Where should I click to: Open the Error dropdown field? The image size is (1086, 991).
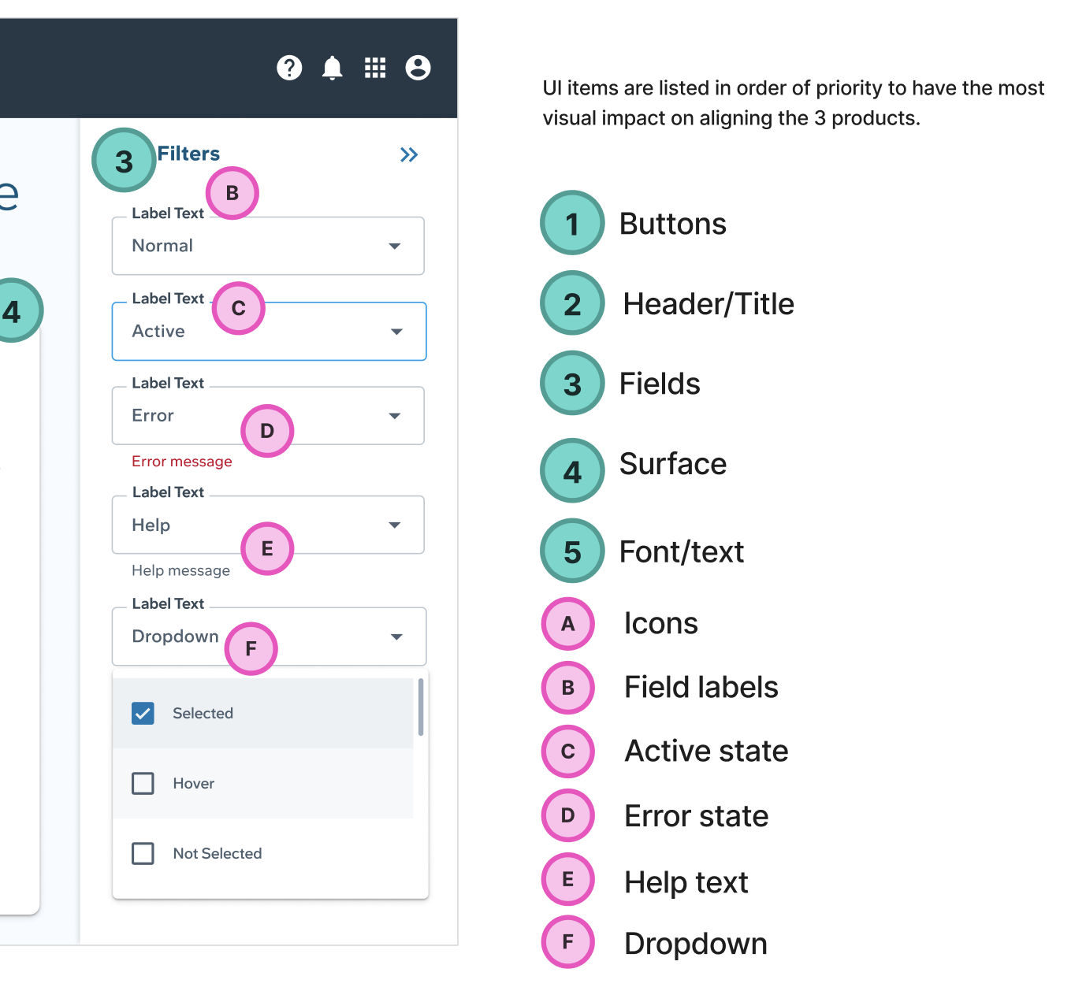(x=268, y=416)
